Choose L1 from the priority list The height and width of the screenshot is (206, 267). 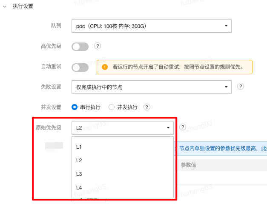point(79,147)
